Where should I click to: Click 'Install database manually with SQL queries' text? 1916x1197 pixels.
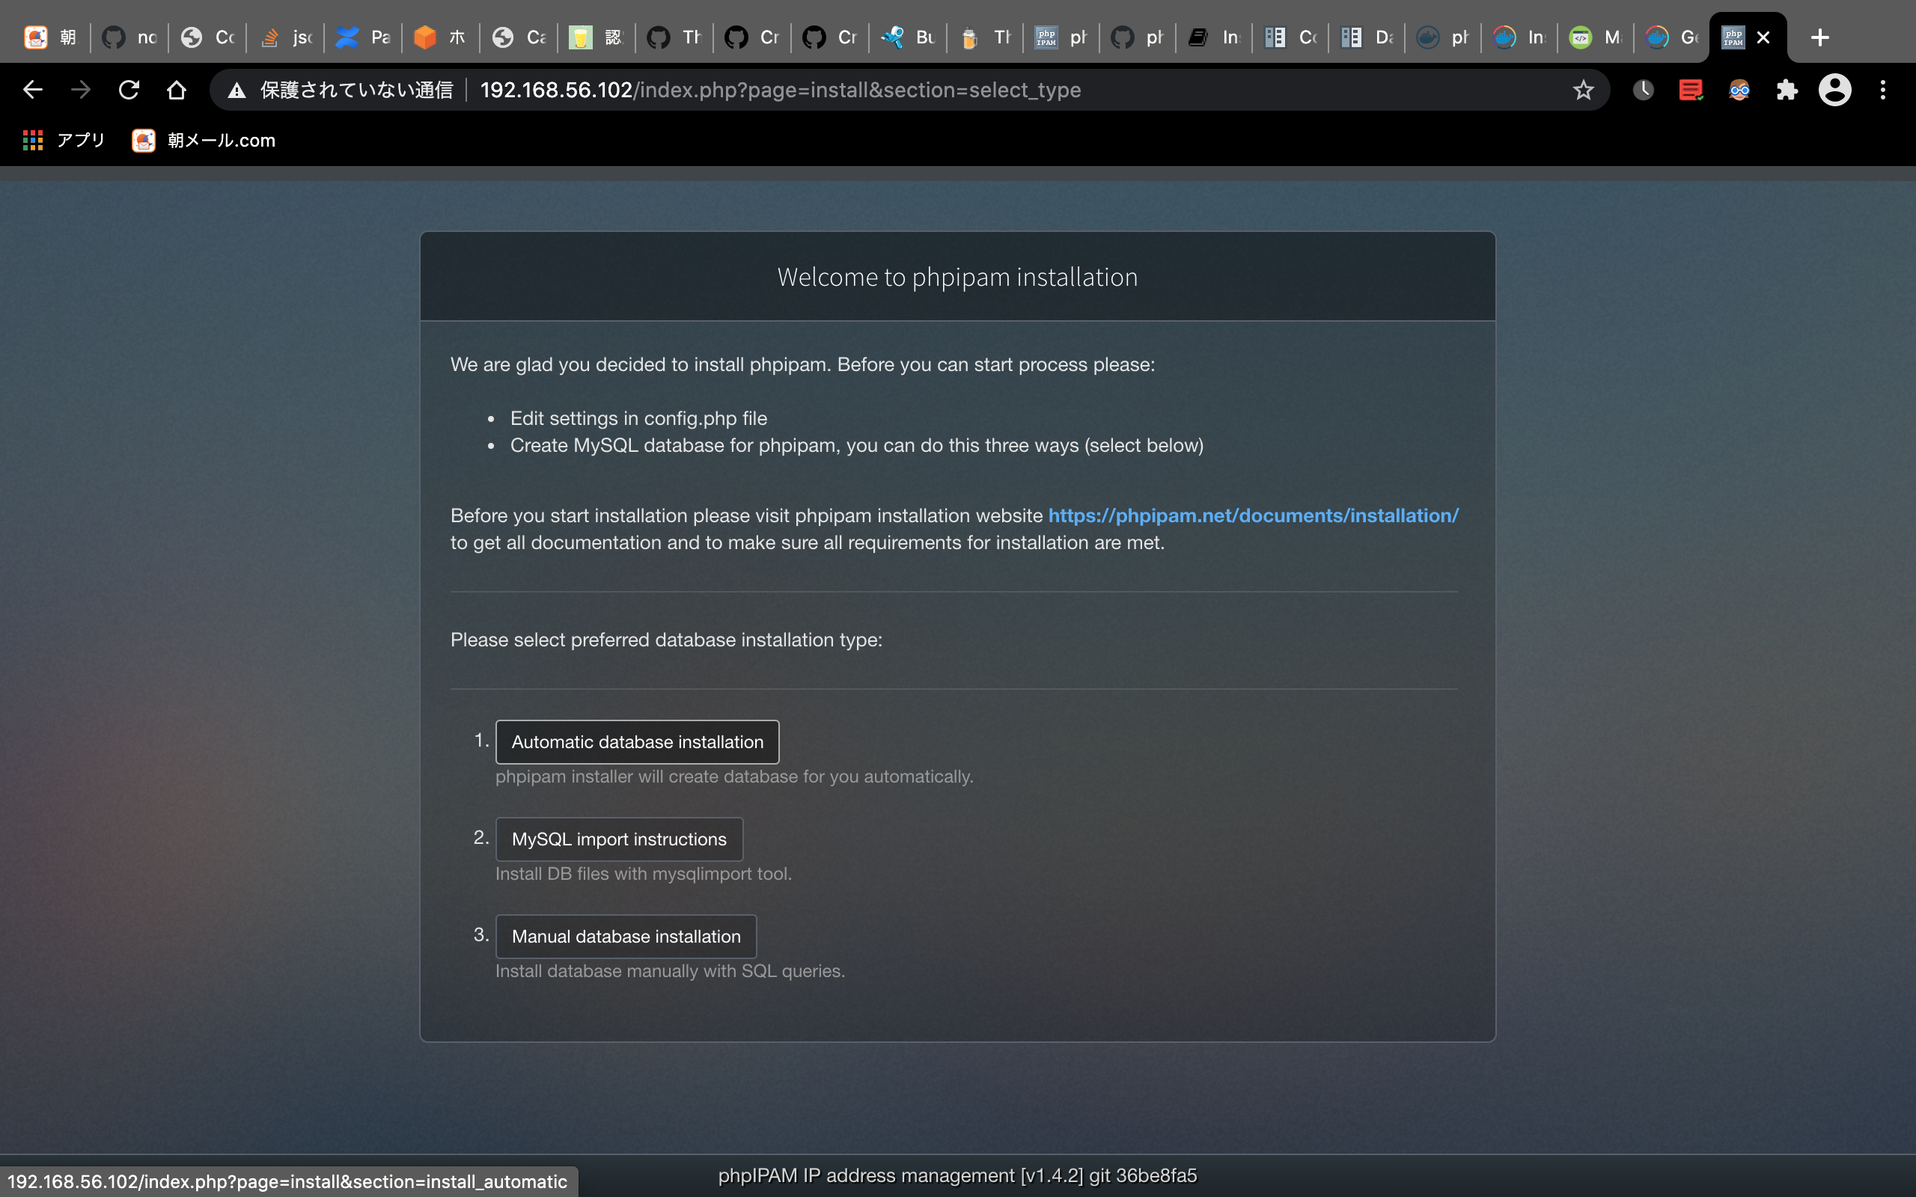pos(670,971)
